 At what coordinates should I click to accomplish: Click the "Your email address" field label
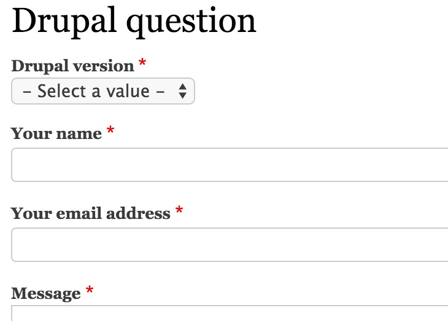pos(91,213)
